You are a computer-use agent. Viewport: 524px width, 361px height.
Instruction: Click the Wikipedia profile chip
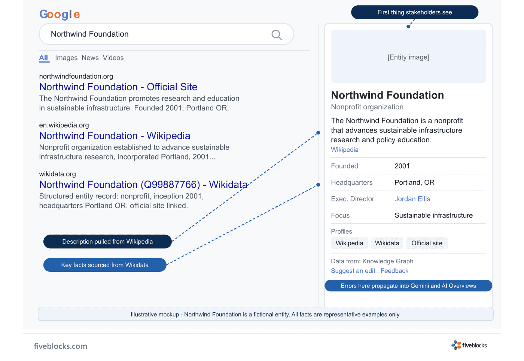pyautogui.click(x=350, y=243)
